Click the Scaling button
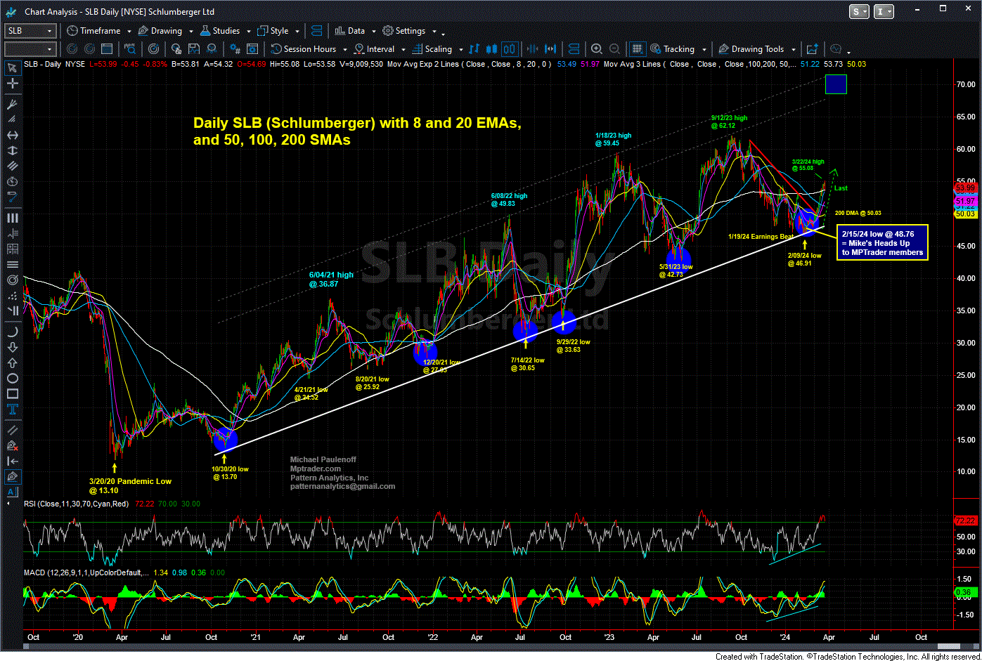 pyautogui.click(x=432, y=49)
